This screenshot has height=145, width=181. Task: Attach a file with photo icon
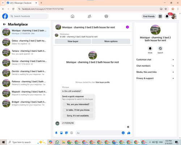(61, 133)
